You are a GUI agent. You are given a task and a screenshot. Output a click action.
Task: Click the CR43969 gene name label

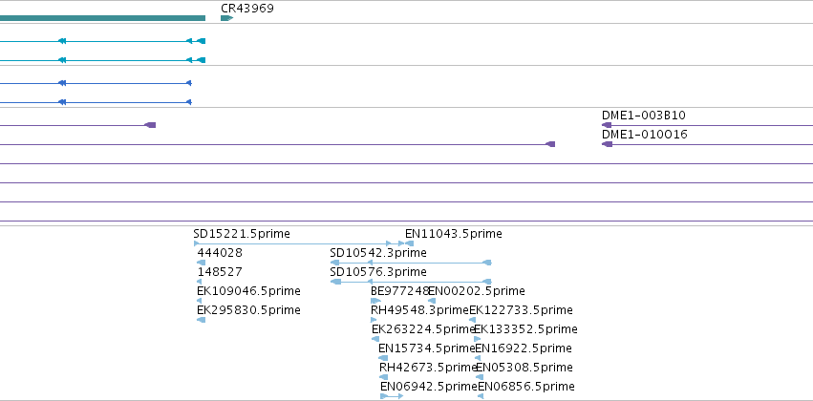click(x=247, y=9)
